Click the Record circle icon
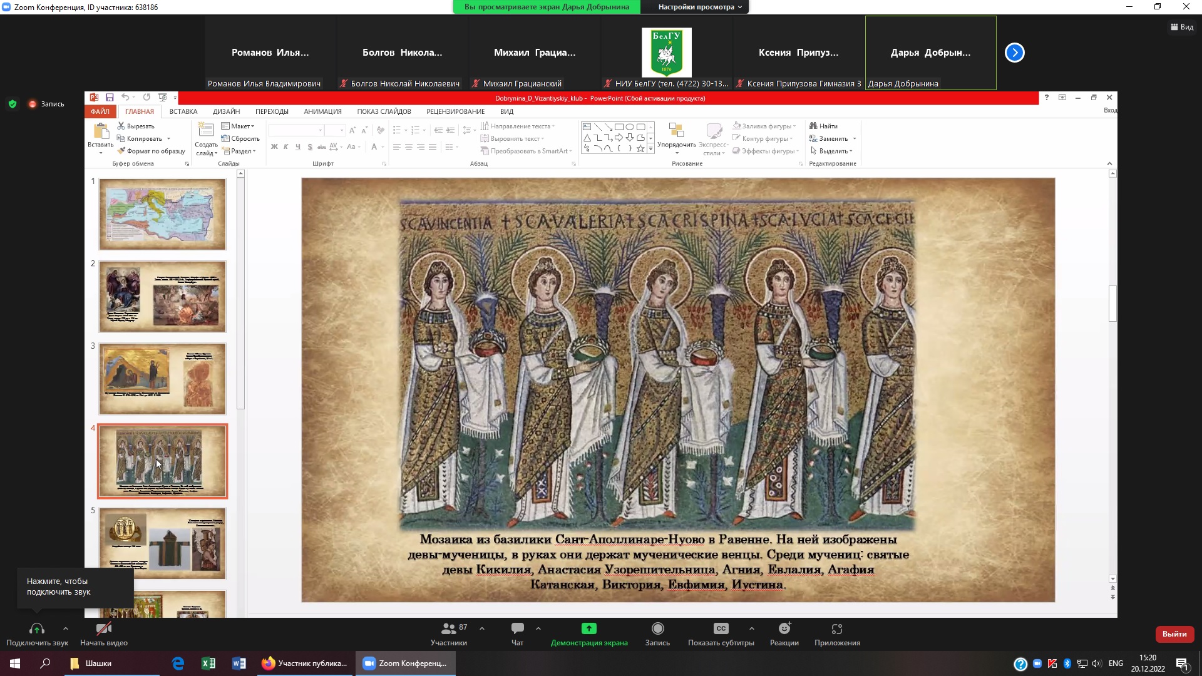The width and height of the screenshot is (1202, 676). click(657, 629)
